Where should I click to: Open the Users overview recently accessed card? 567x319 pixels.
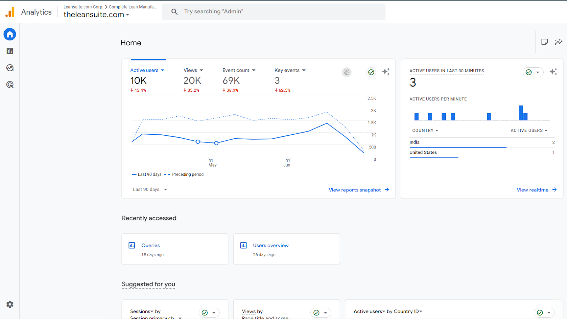coord(286,249)
